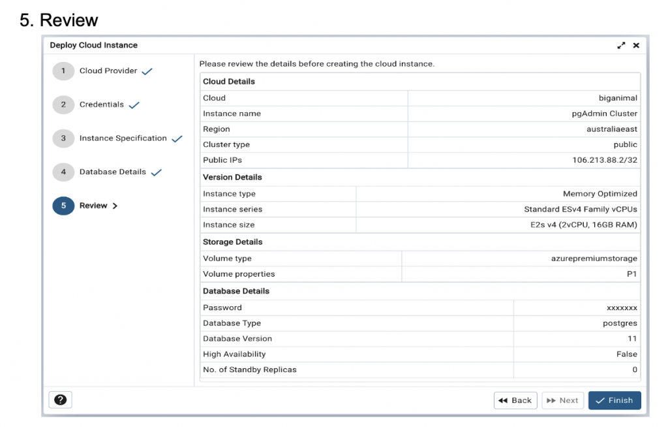
Task: Switch to Instance Specification step
Action: [123, 138]
